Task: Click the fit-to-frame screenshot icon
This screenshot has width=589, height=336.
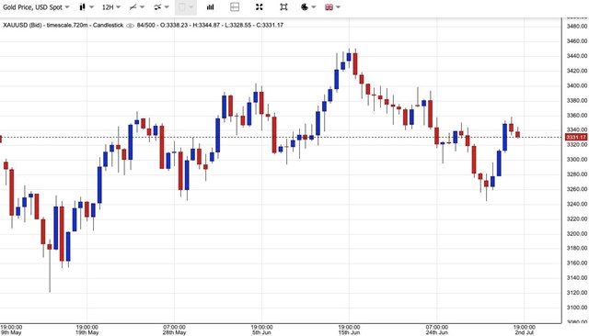Action: pyautogui.click(x=283, y=7)
